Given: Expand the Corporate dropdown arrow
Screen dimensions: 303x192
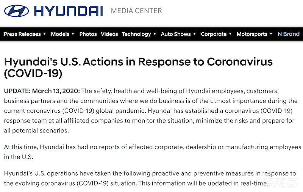Looking at the screenshot, I should [230, 34].
